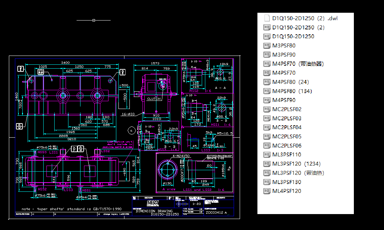
Task: Click the ML3PSF130 file name
Action: click(285, 182)
